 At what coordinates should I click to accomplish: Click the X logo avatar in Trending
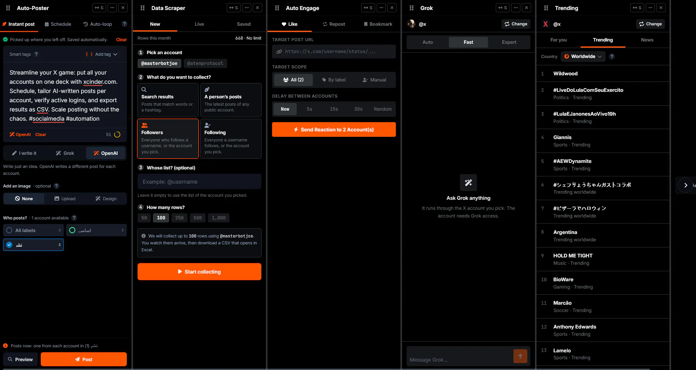click(545, 24)
